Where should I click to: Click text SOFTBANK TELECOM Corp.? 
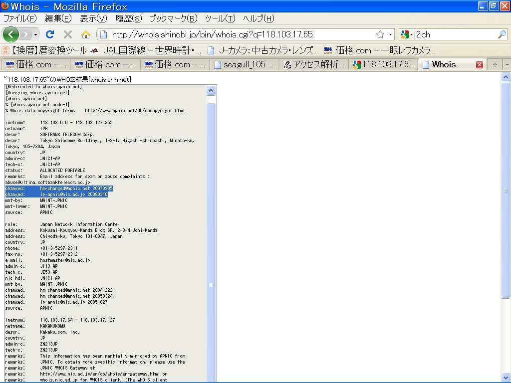(x=67, y=135)
